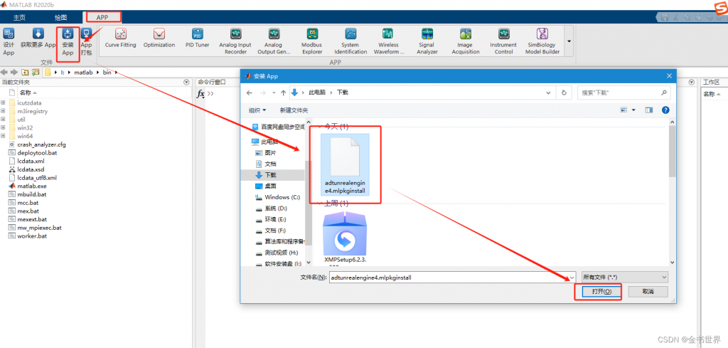Image resolution: width=728 pixels, height=348 pixels.
Task: Click the search 下载 input field
Action: (624, 93)
